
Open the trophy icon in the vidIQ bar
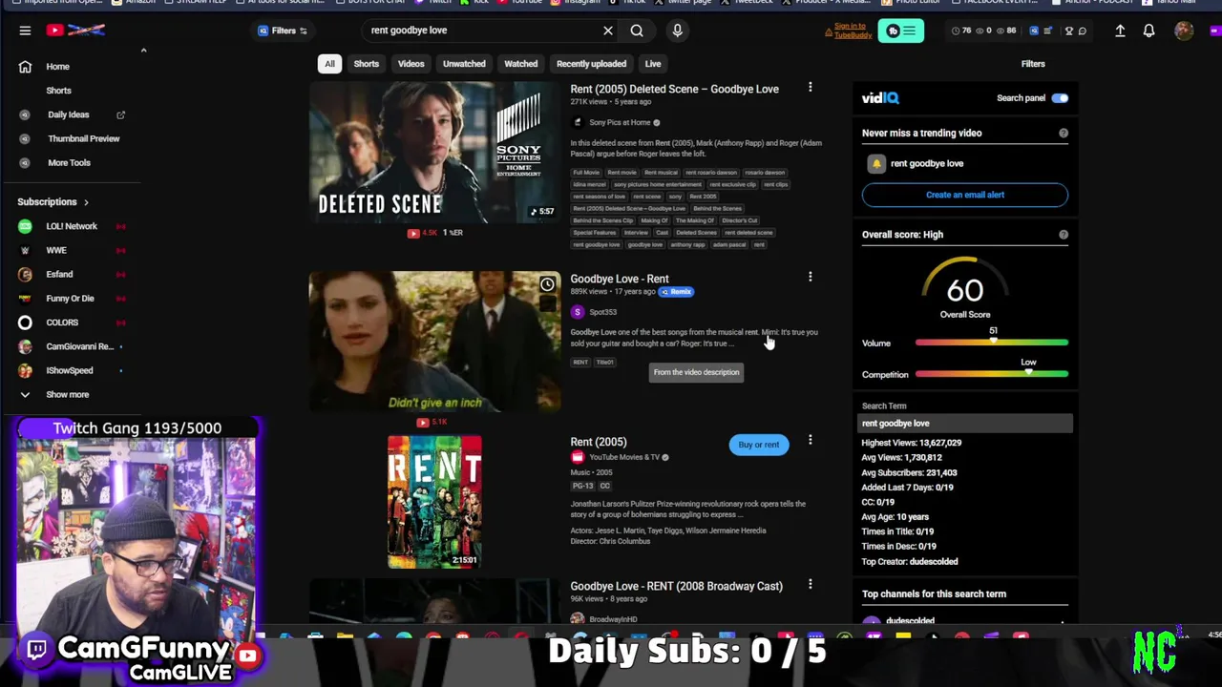tap(1069, 31)
